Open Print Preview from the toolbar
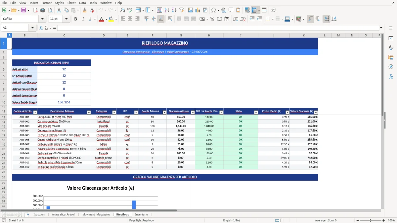 coord(50,10)
